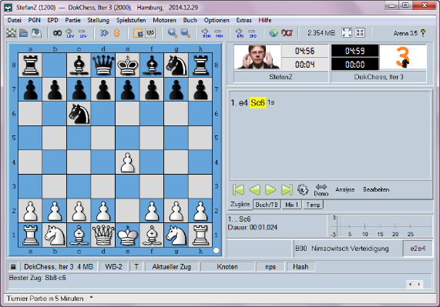Open the Partie menu
The height and width of the screenshot is (307, 440).
point(72,20)
